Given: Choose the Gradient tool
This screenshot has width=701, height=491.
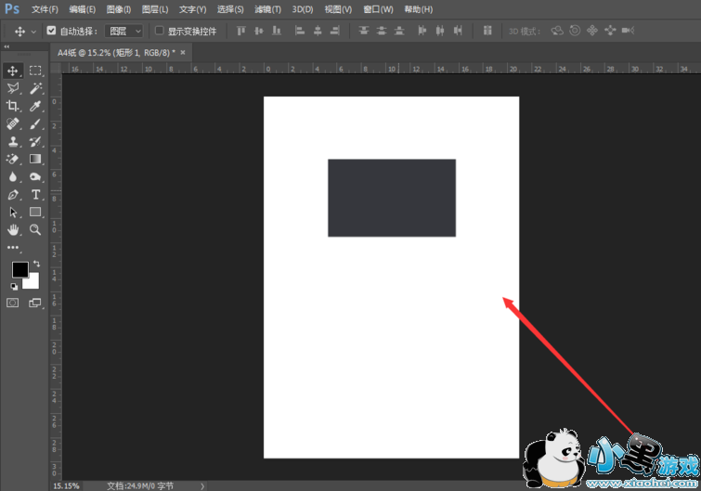Looking at the screenshot, I should [x=35, y=159].
